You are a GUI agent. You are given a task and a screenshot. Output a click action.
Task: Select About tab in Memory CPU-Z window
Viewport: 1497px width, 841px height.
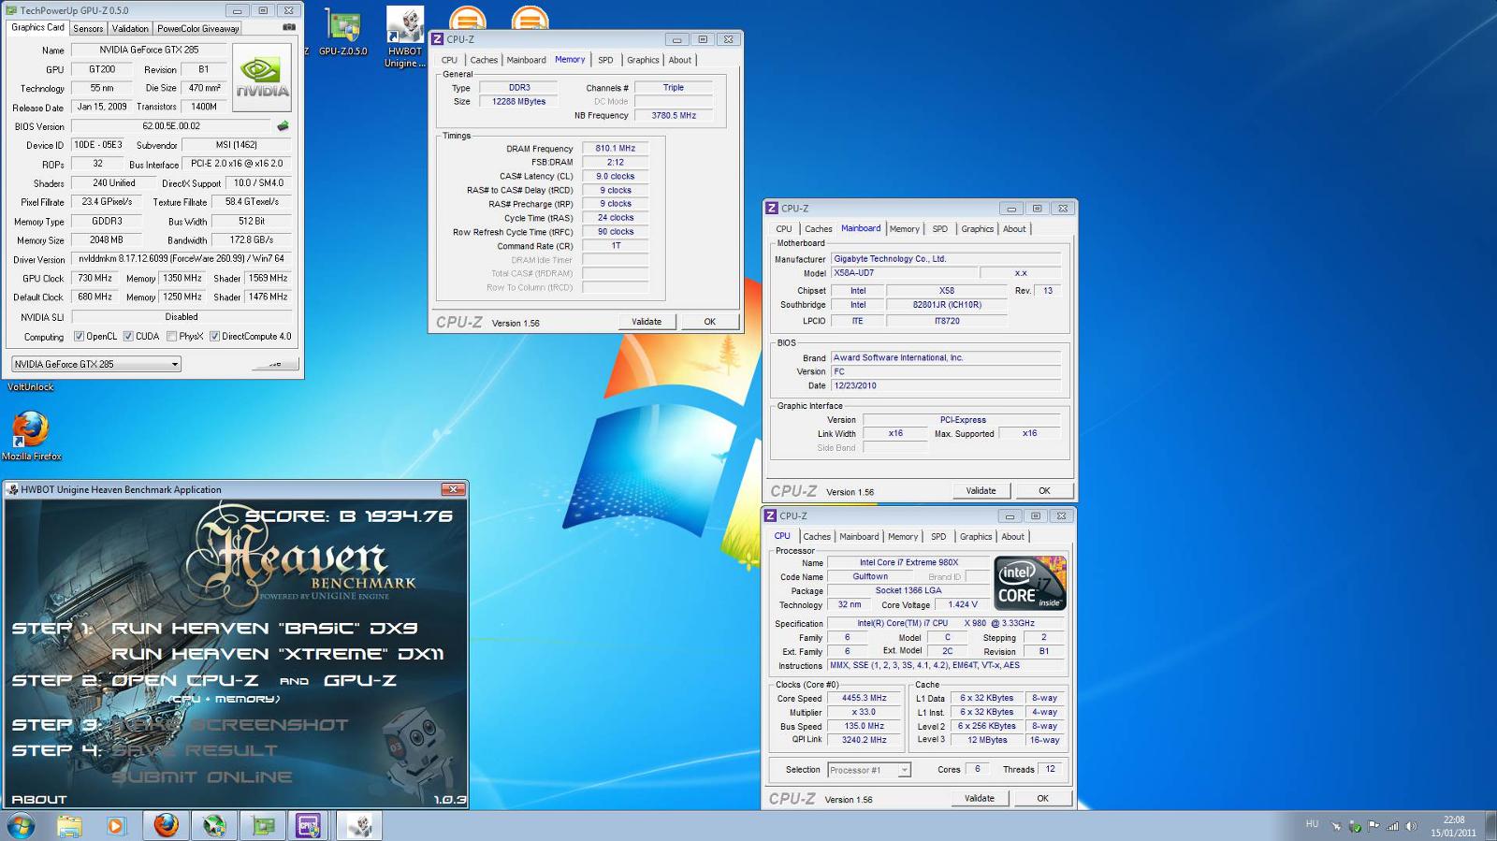[x=679, y=60]
